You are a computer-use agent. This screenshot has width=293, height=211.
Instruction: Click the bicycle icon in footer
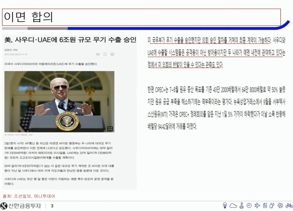click(x=289, y=205)
